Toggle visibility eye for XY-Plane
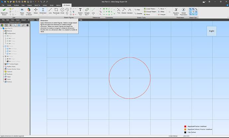The image size is (229, 138). [10, 49]
